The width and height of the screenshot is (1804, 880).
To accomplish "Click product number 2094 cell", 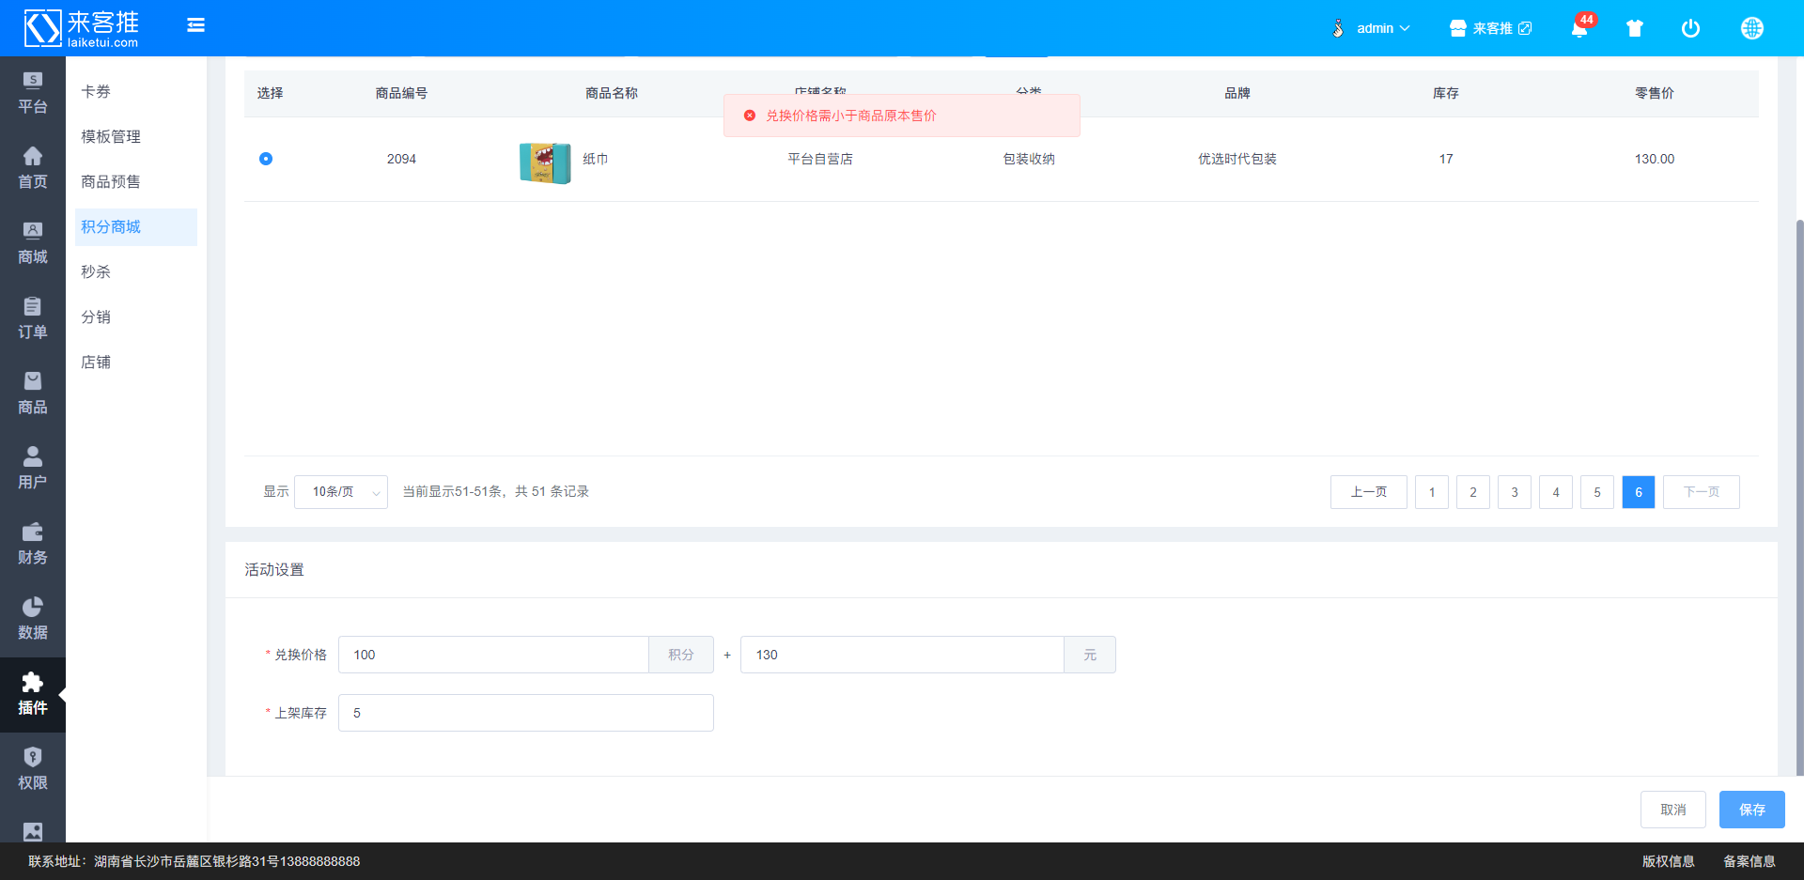I will pyautogui.click(x=401, y=159).
